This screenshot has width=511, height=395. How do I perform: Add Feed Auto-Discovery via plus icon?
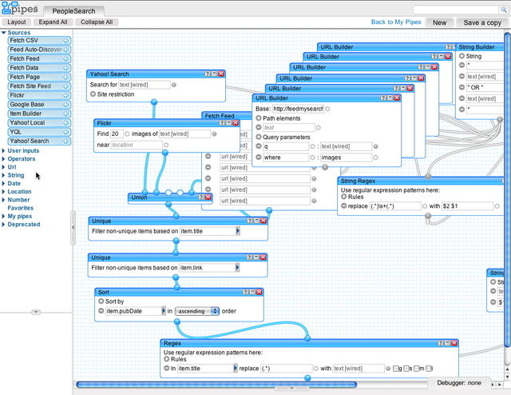click(x=65, y=50)
